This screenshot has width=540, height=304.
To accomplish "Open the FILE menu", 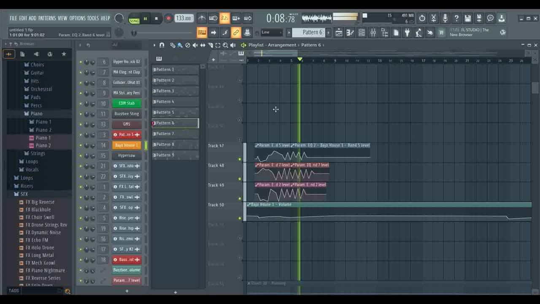I will pyautogui.click(x=13, y=18).
